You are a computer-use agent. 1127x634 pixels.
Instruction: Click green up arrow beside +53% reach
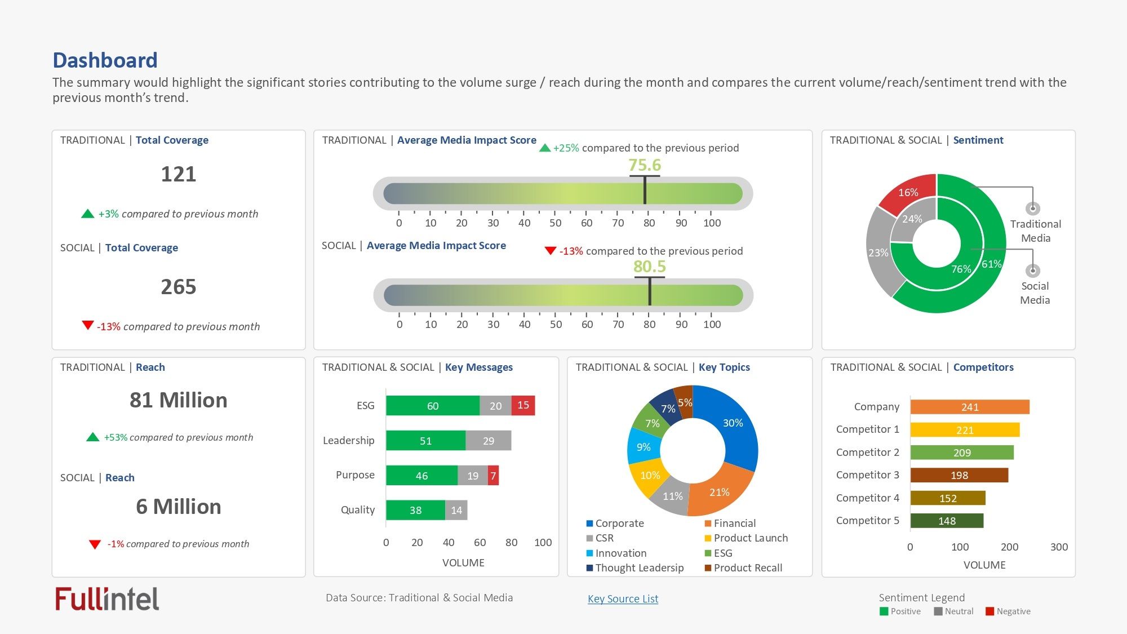tap(93, 437)
